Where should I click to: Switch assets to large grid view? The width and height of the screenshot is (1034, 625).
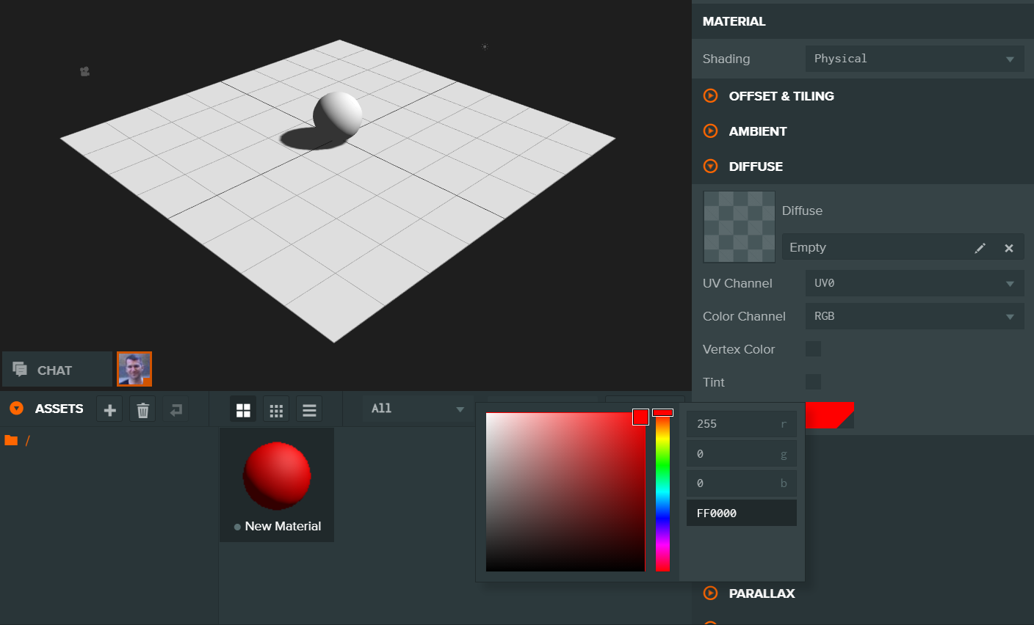pyautogui.click(x=243, y=409)
